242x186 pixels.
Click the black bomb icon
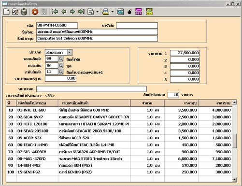tap(129, 12)
